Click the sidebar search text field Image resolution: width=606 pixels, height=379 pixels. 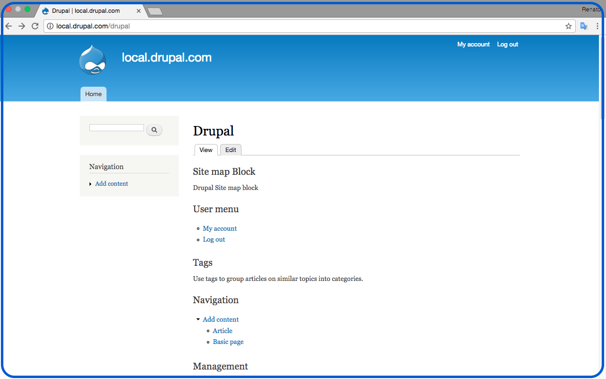116,128
